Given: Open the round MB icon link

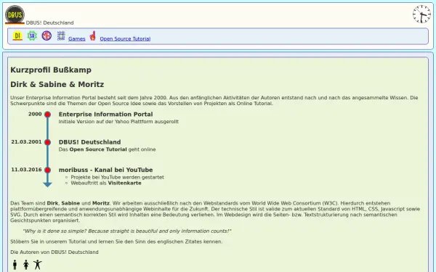Looking at the screenshot, I should tap(47, 36).
